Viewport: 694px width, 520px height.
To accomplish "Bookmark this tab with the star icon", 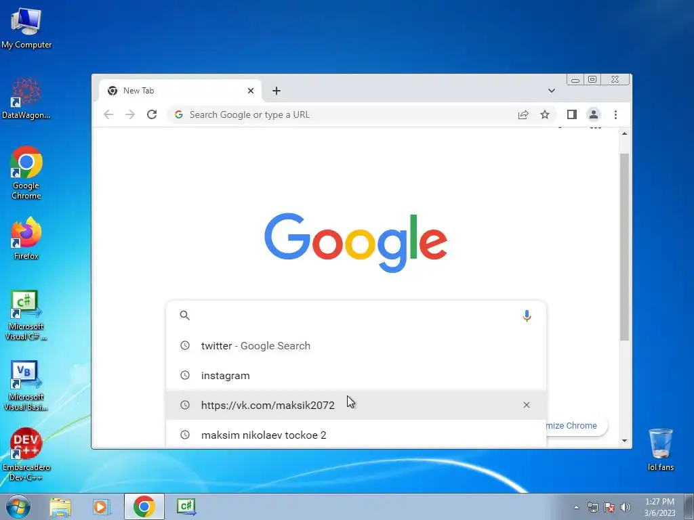I will (x=545, y=114).
